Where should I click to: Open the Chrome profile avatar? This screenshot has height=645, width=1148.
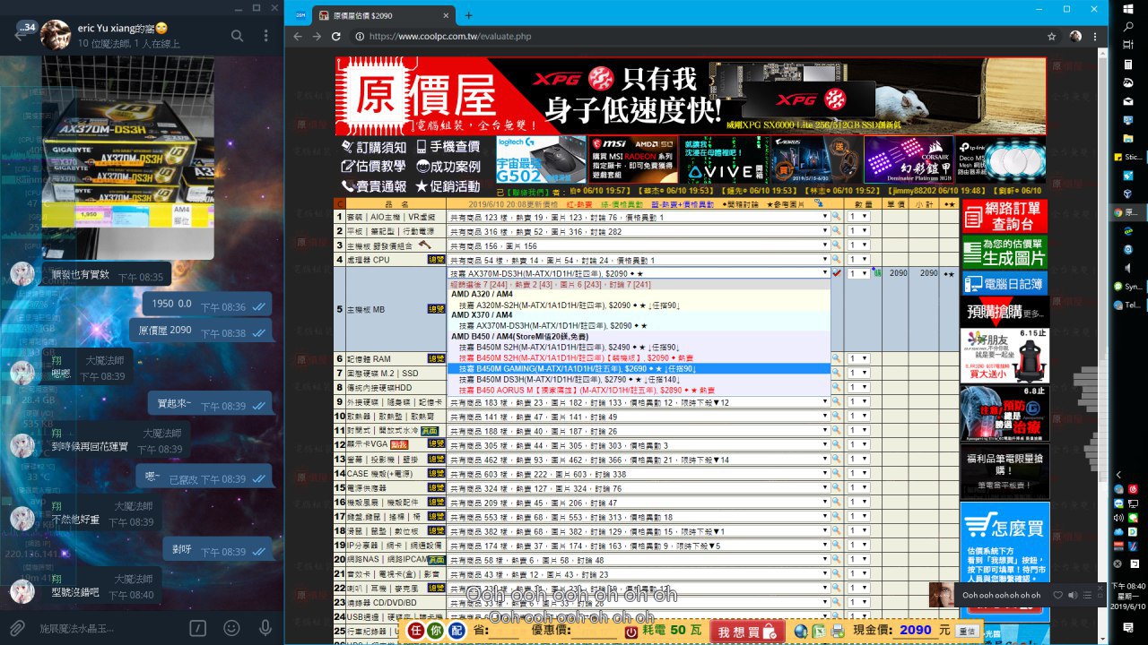click(x=1075, y=36)
